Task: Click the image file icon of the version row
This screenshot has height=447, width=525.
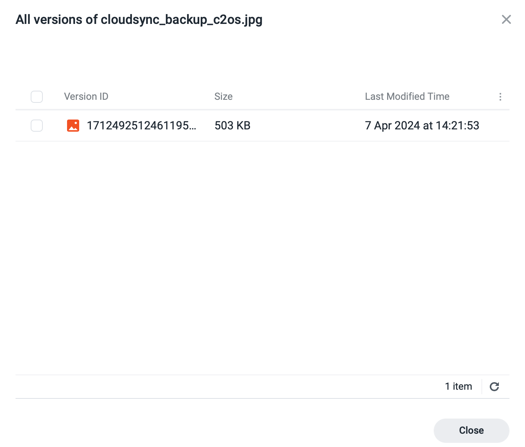Action: pos(73,126)
